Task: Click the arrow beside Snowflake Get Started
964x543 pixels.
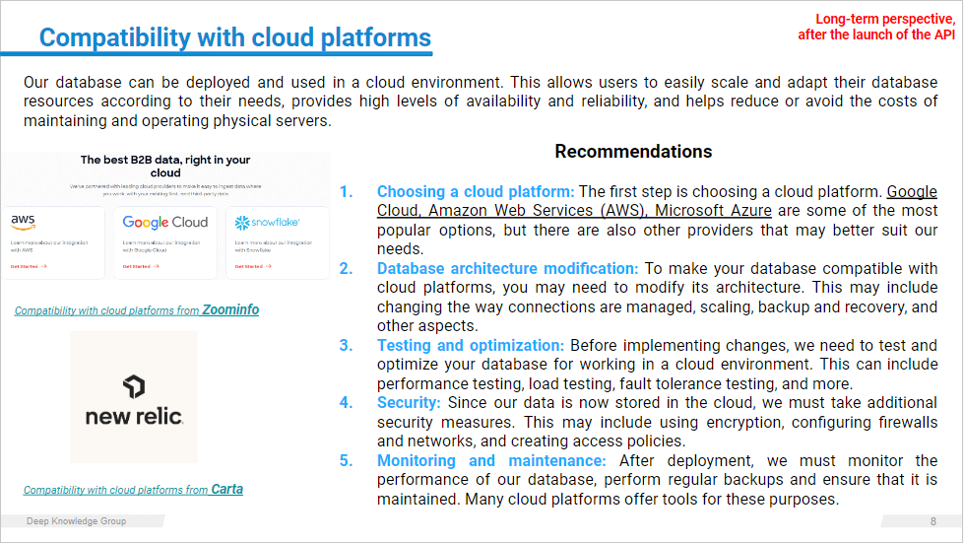Action: (267, 266)
